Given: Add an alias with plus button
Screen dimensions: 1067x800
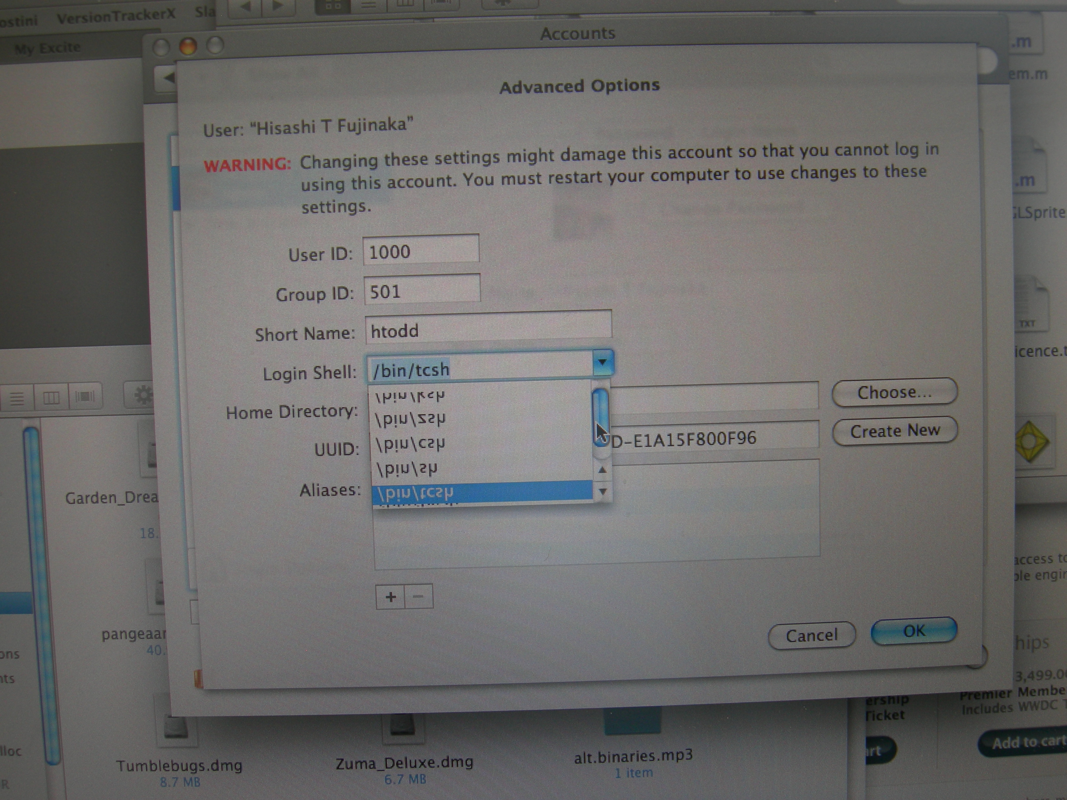Looking at the screenshot, I should 391,597.
